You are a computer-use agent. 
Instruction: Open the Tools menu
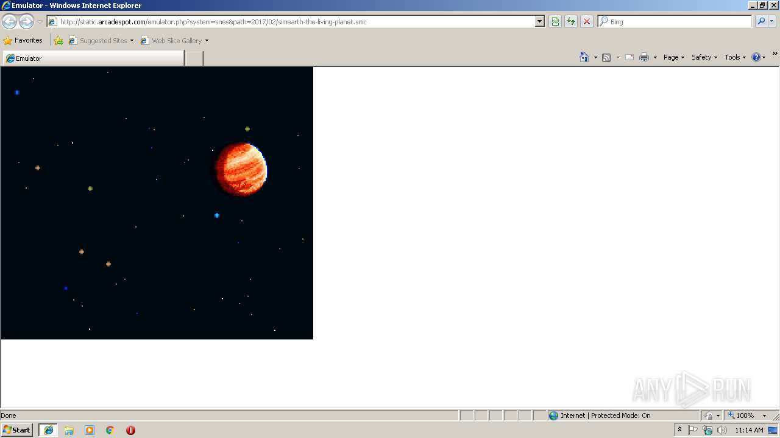736,57
